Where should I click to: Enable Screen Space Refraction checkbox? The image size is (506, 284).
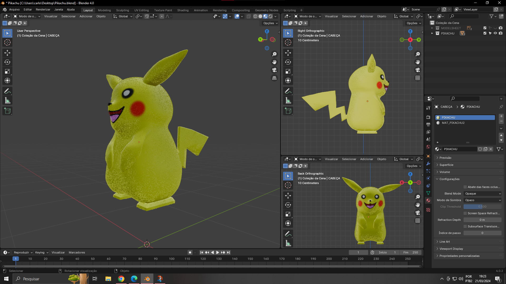point(465,213)
